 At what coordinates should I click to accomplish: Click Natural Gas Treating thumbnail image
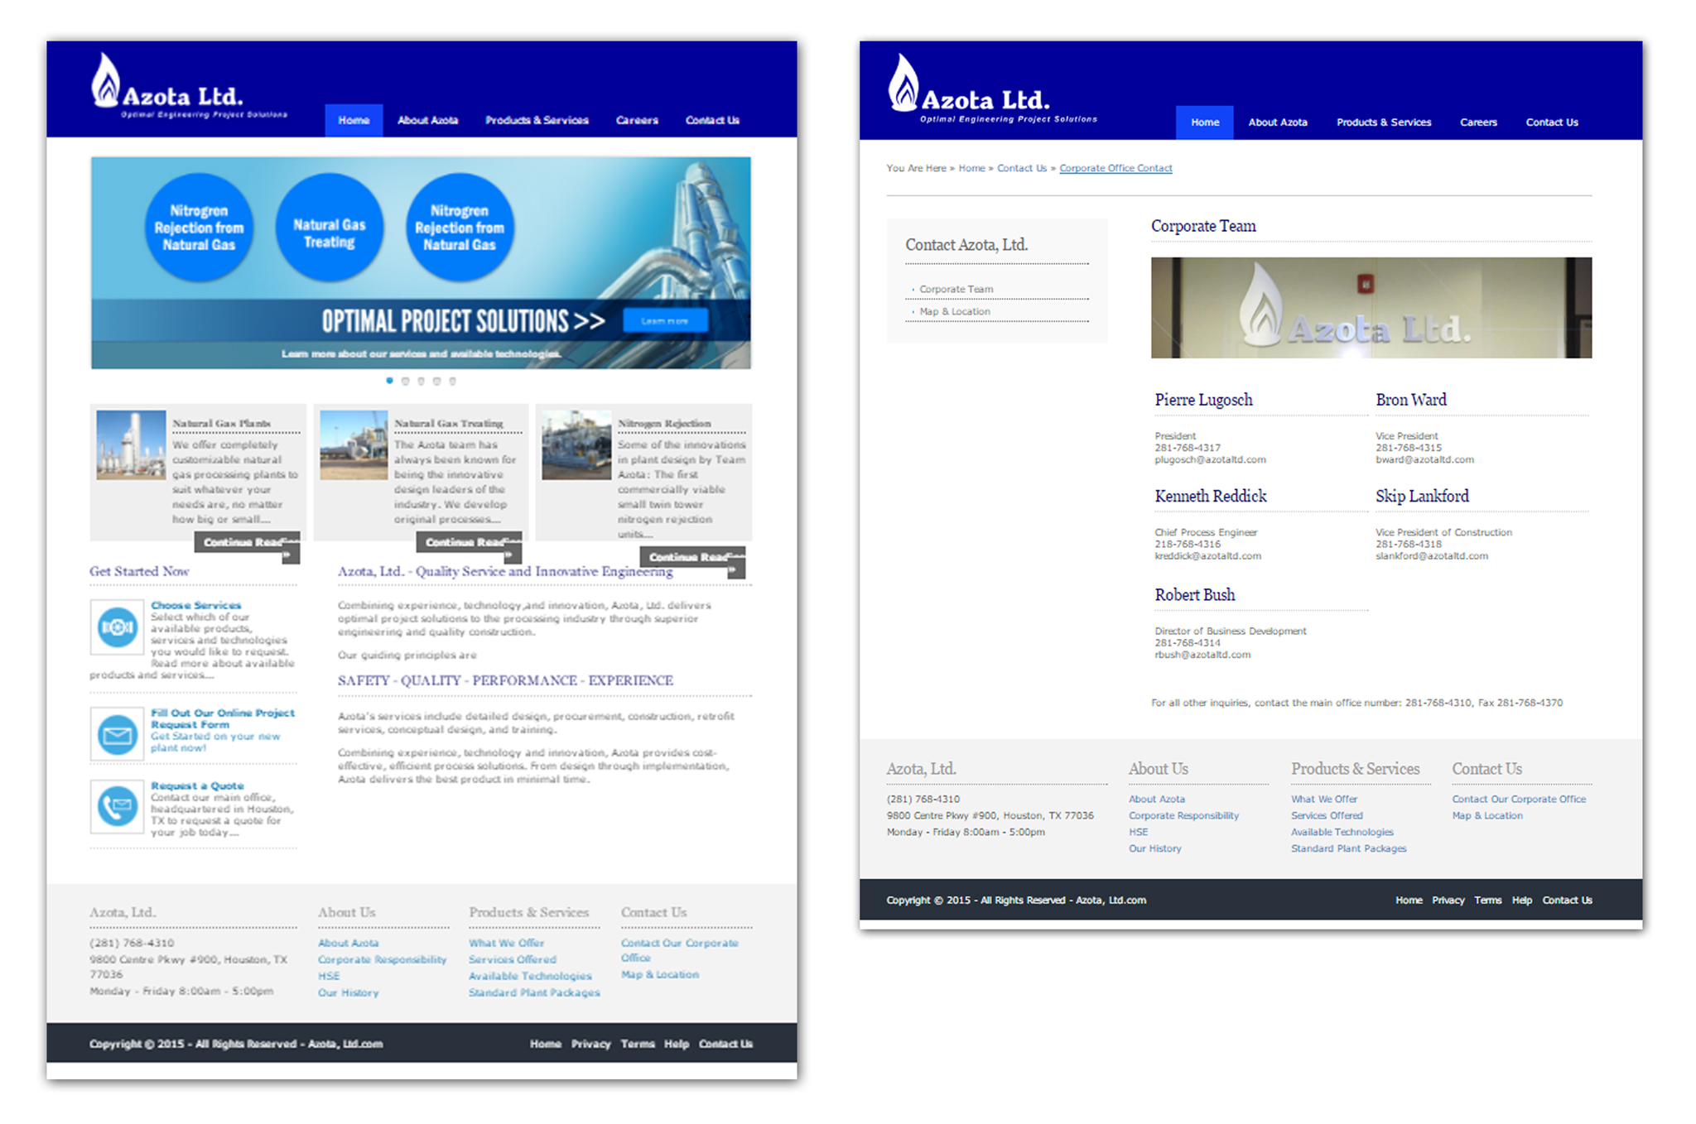(354, 445)
